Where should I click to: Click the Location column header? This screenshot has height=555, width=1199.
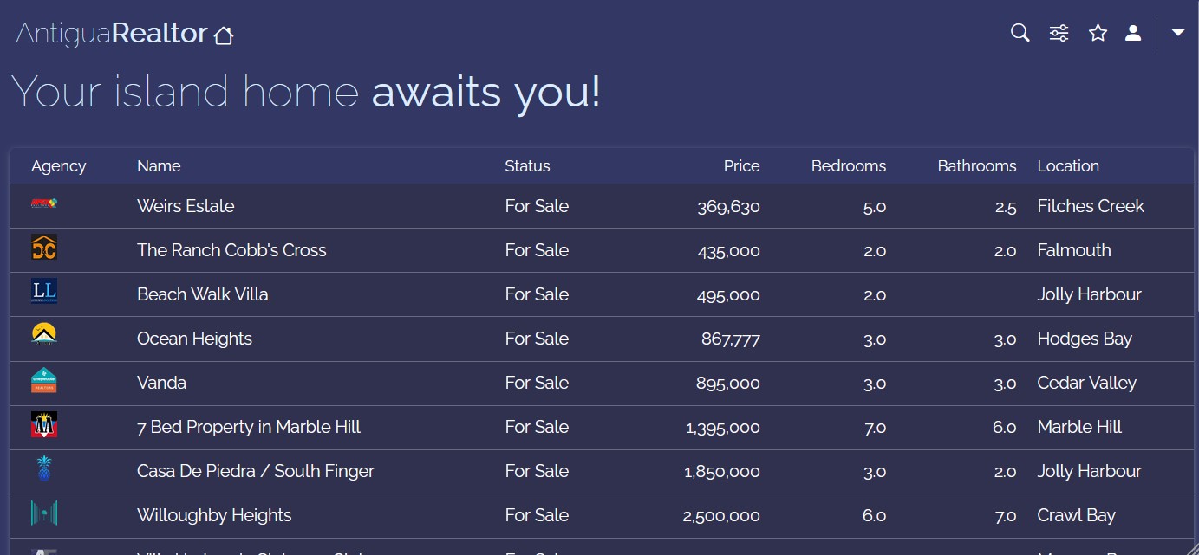point(1067,166)
